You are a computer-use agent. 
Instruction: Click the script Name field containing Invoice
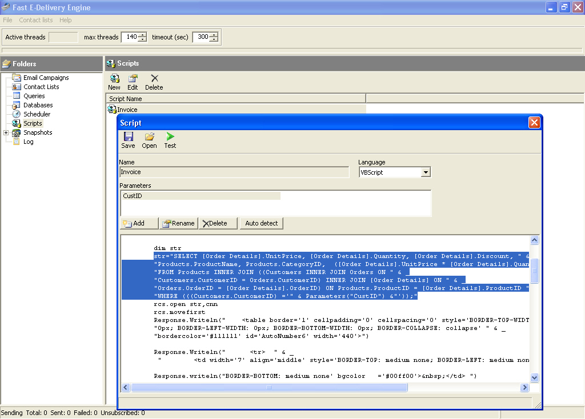[x=234, y=172]
